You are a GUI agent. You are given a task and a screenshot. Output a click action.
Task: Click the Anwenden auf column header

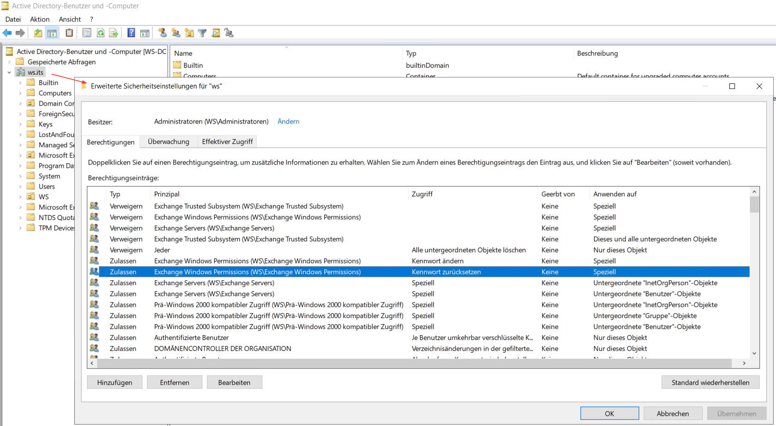point(669,194)
